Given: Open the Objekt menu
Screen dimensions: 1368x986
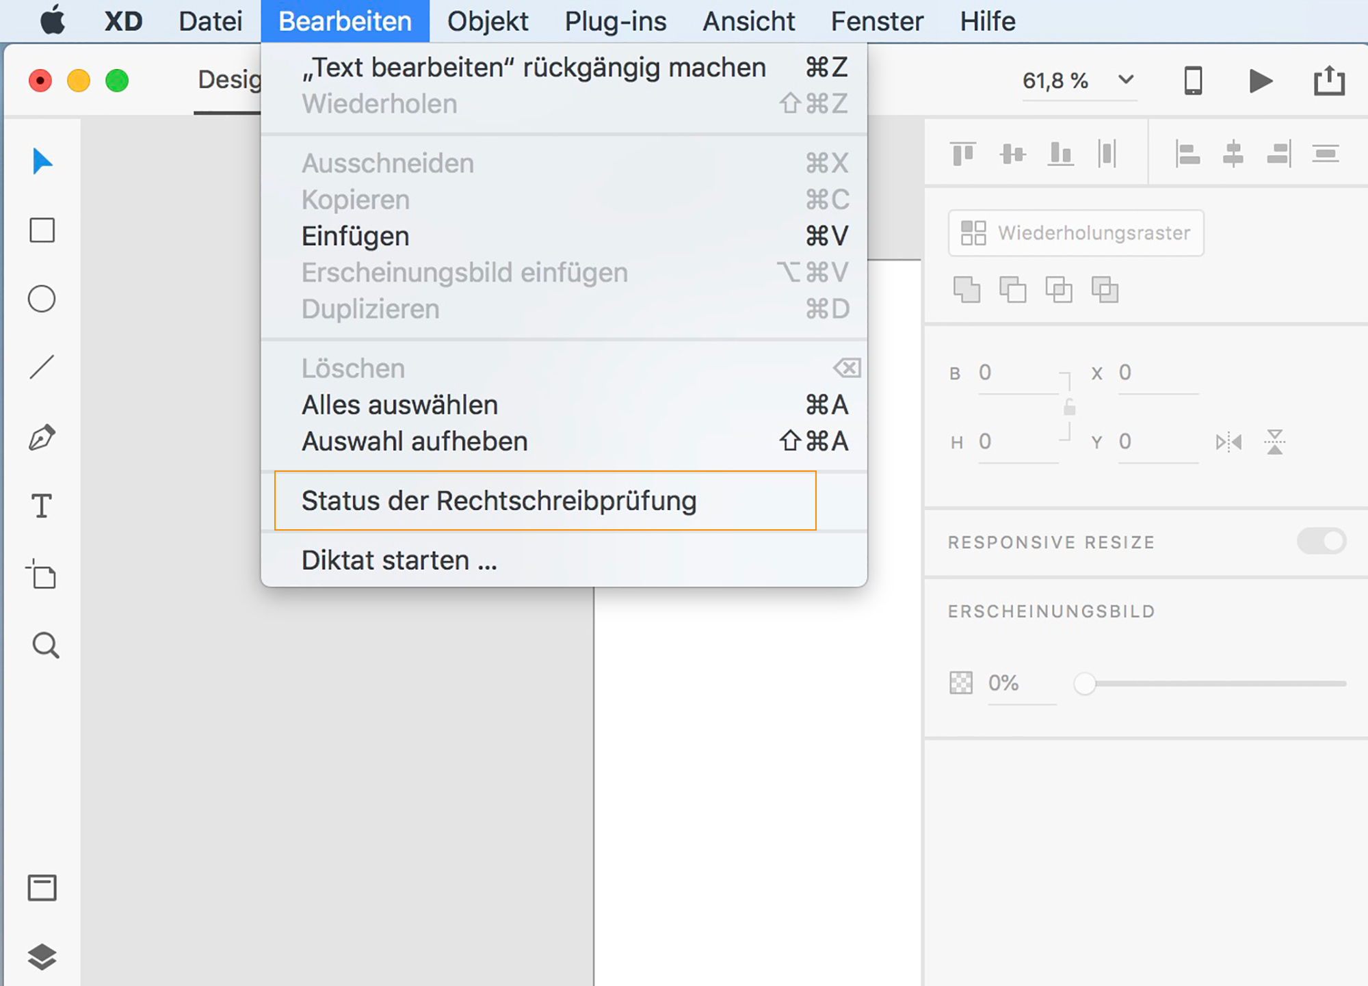Looking at the screenshot, I should [x=488, y=21].
